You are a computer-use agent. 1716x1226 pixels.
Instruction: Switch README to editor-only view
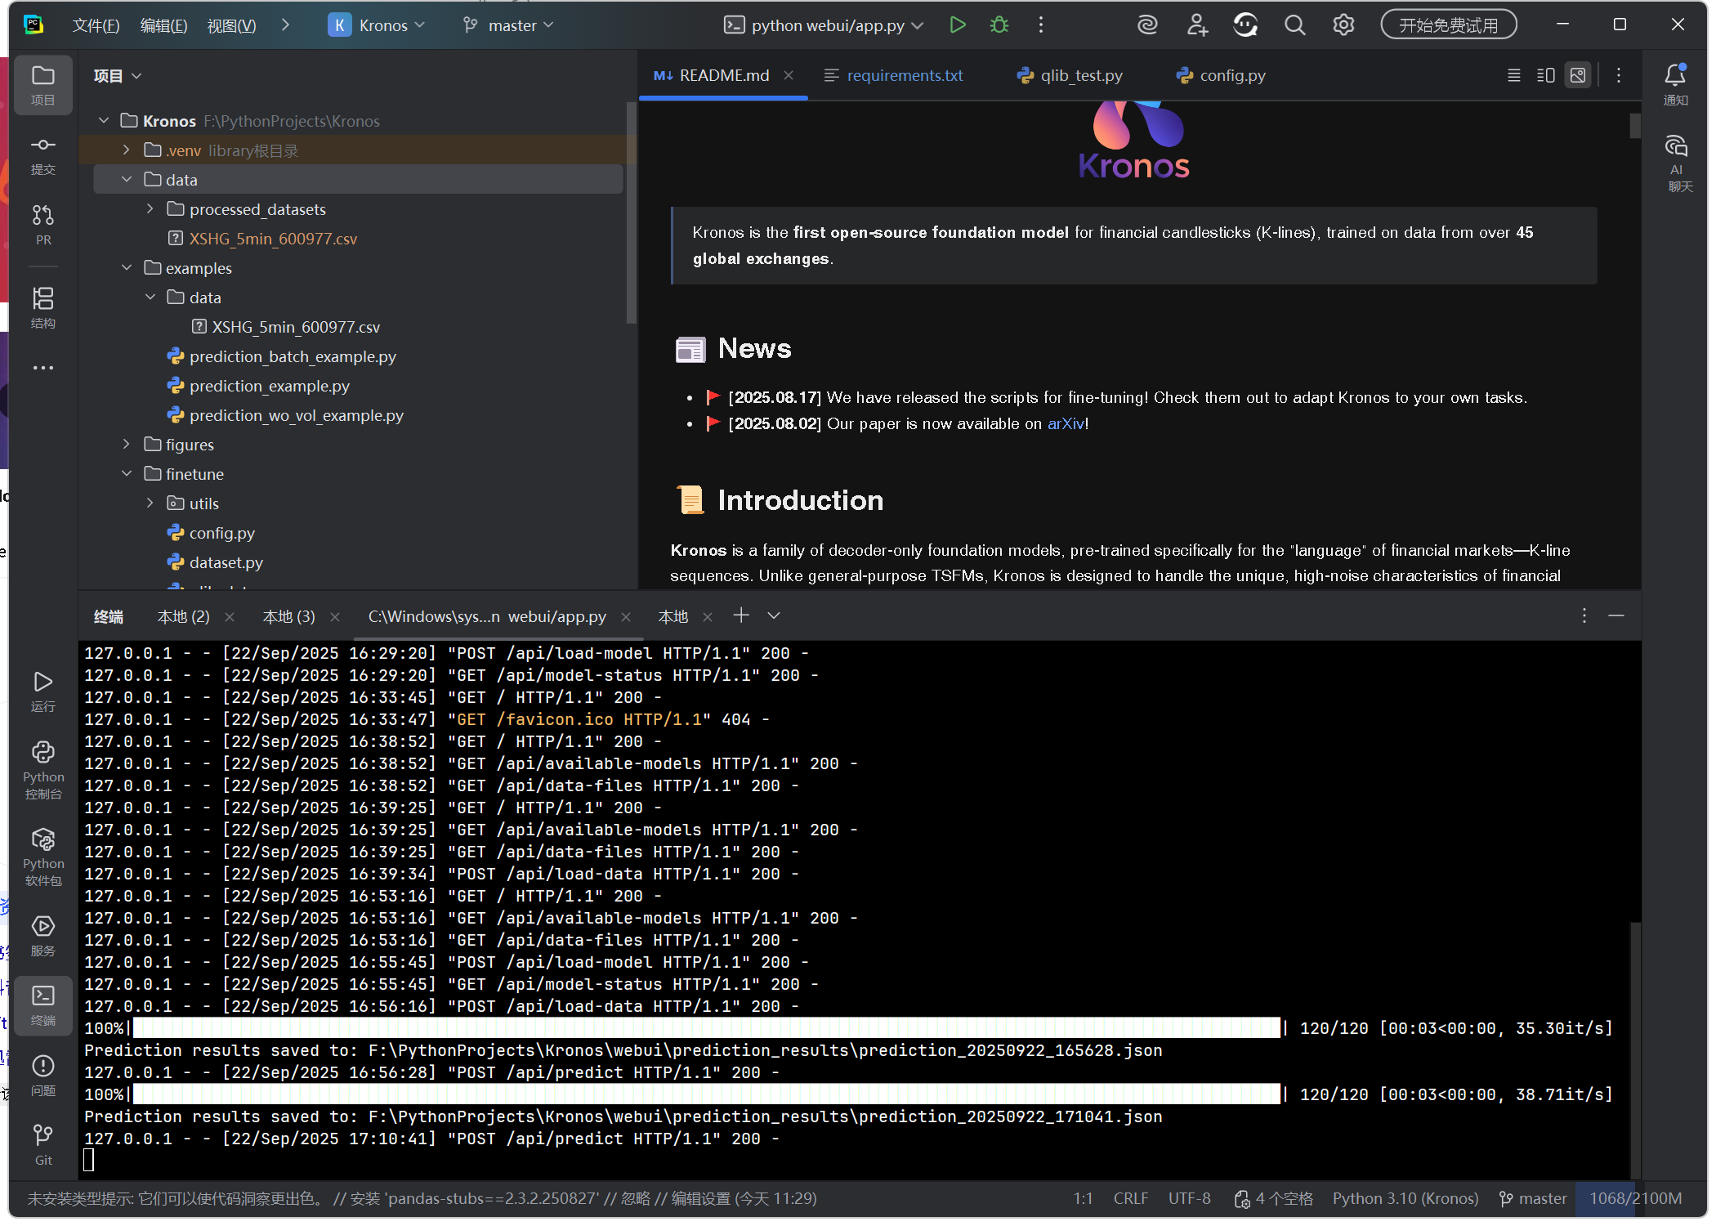coord(1514,75)
